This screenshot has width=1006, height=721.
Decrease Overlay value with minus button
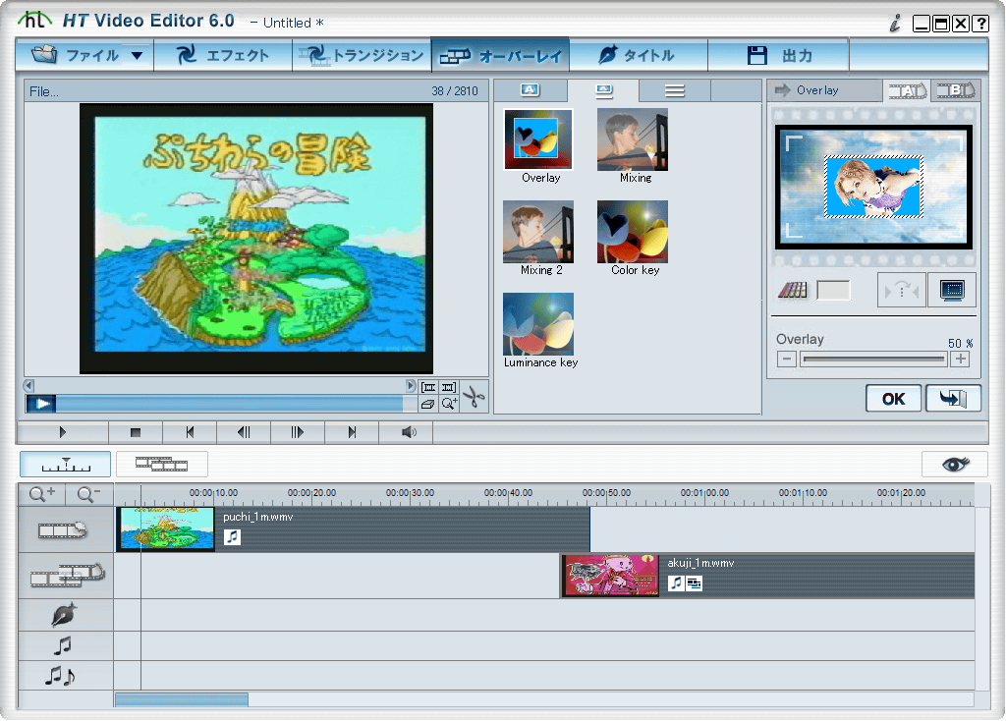click(x=787, y=360)
